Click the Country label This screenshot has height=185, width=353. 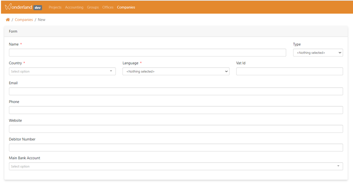(x=15, y=63)
